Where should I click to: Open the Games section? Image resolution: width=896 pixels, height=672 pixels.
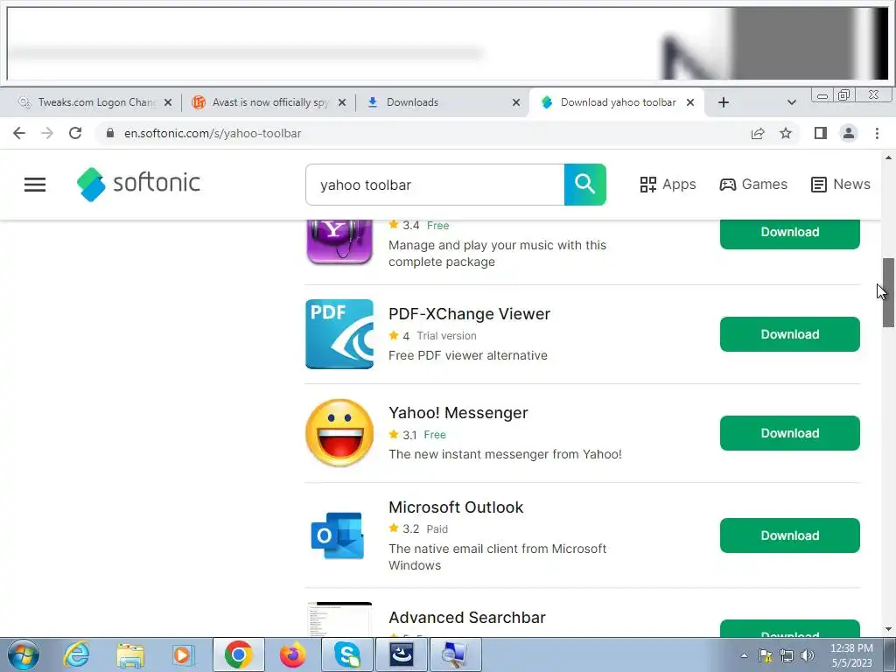[x=753, y=185]
